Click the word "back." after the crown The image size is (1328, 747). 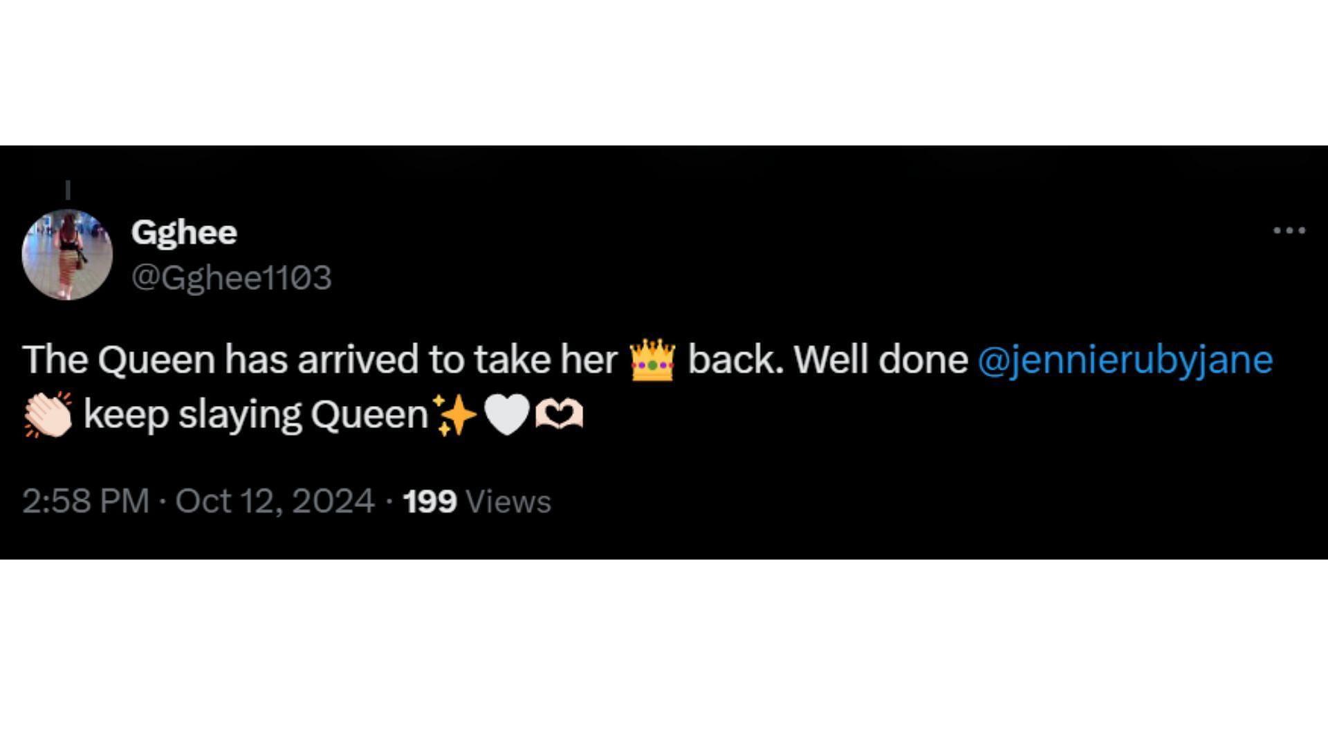click(735, 360)
